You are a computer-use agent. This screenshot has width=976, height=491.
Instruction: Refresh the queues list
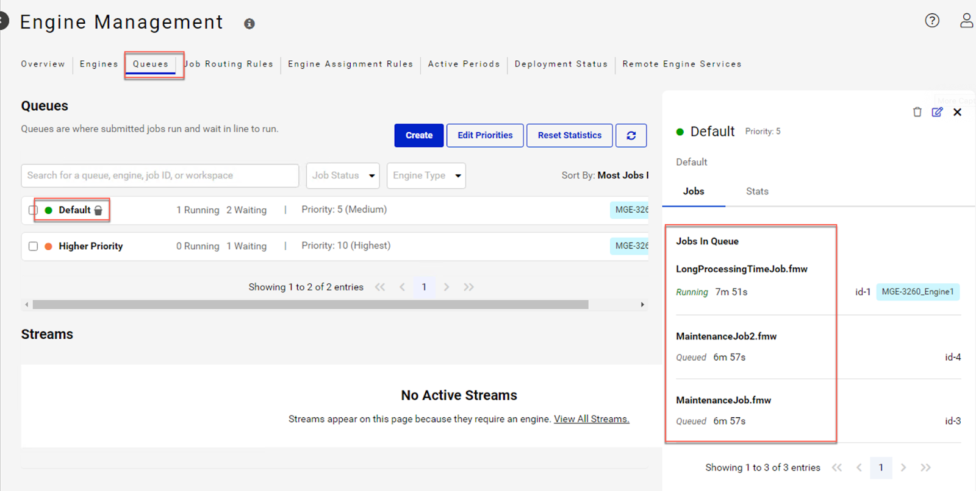pos(631,135)
